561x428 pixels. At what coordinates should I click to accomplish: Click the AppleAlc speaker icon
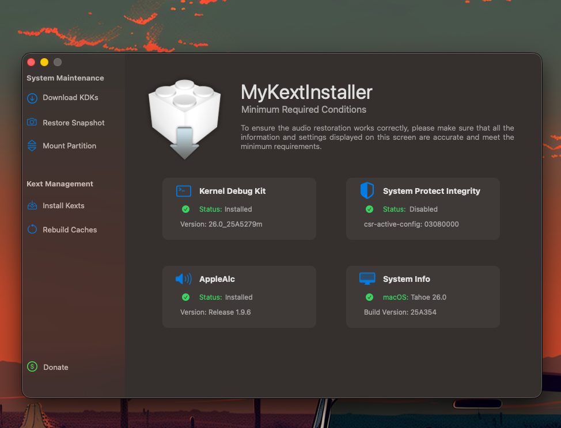(x=184, y=278)
